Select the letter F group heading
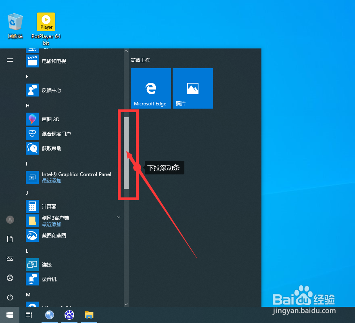Screen dimensions: 355x323 pos(26,76)
